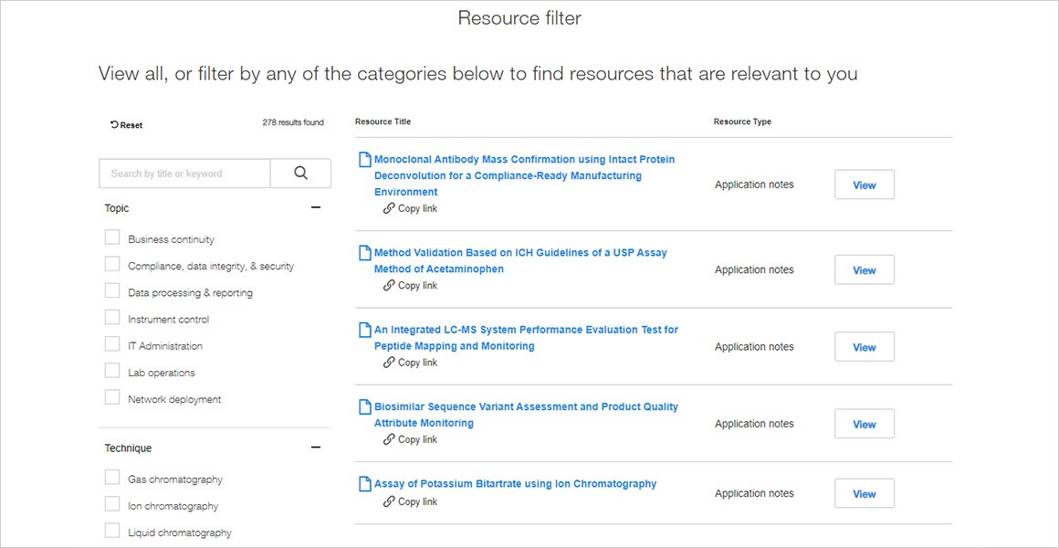Click the search magnifier icon
1059x548 pixels.
(300, 173)
